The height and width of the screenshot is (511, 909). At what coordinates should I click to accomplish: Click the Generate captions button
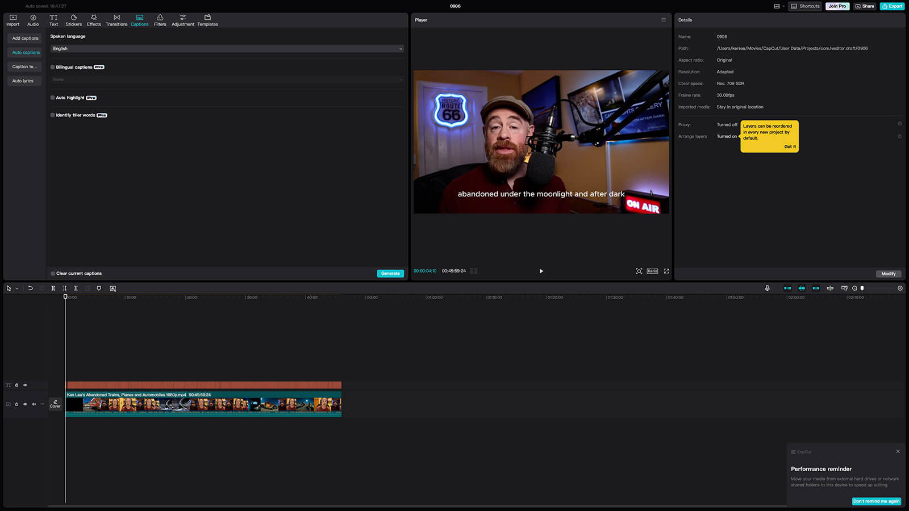[x=390, y=274]
